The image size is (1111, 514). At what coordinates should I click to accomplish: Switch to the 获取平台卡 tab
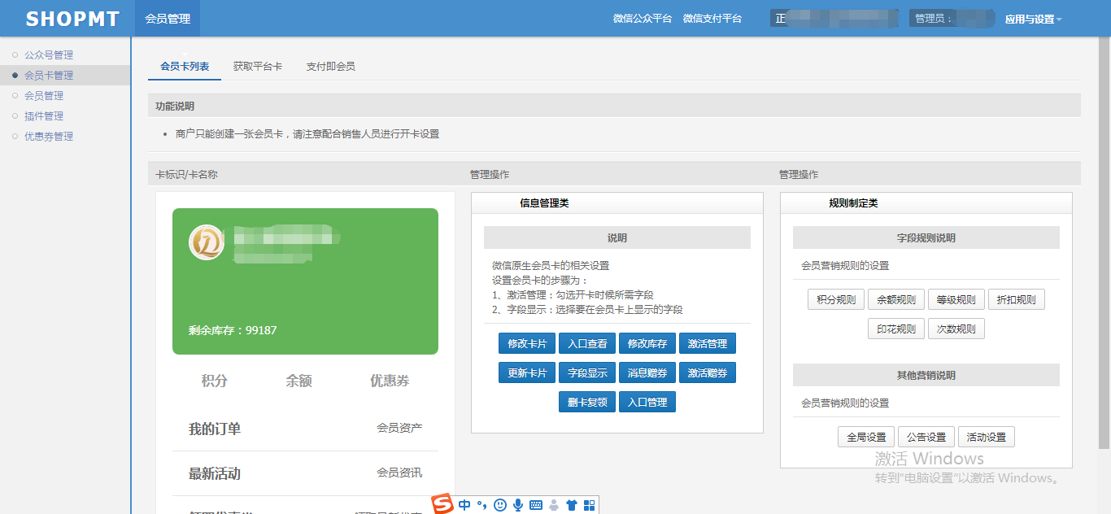point(258,67)
